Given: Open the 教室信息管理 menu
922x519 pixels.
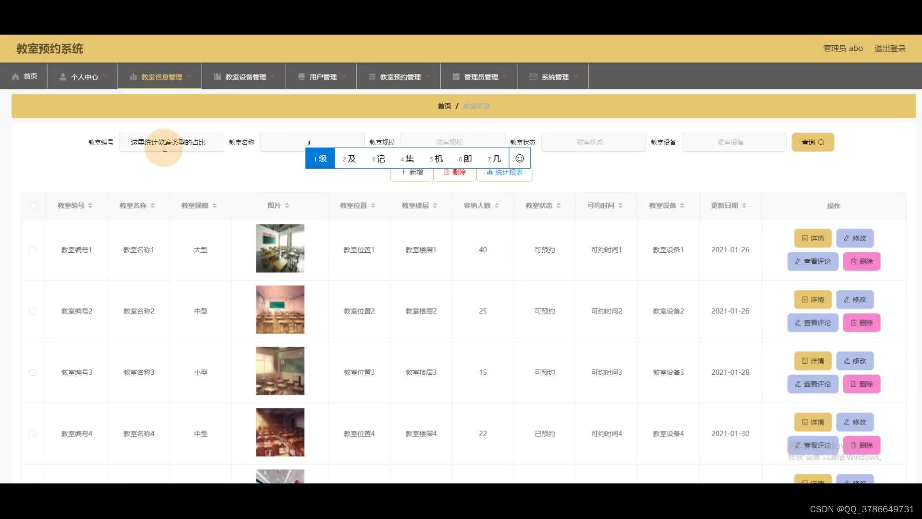Looking at the screenshot, I should point(160,76).
